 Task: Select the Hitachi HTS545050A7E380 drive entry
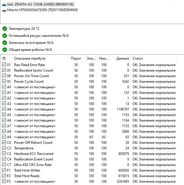pos(42,10)
